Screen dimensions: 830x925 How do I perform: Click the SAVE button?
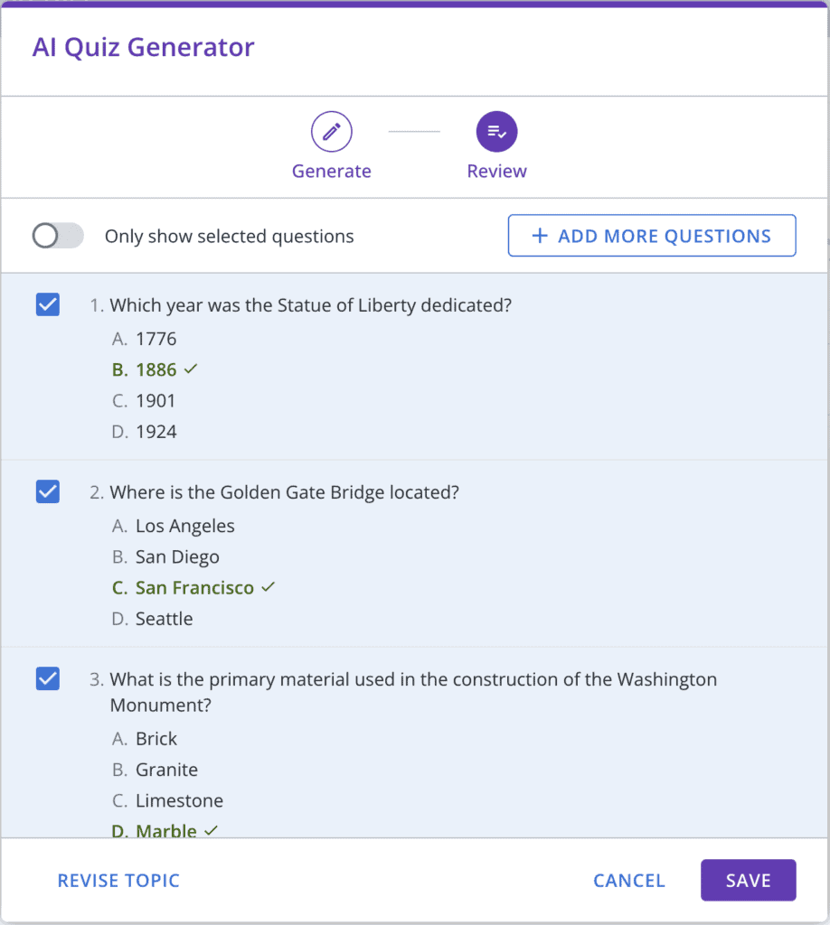click(x=748, y=880)
